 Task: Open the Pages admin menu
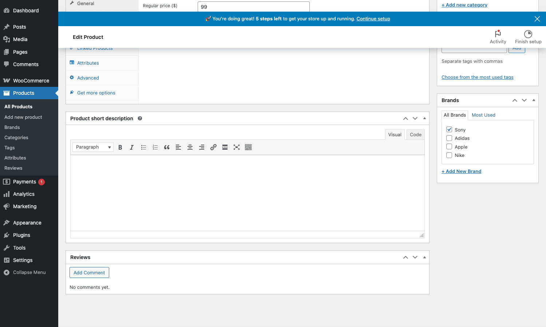click(x=29, y=52)
